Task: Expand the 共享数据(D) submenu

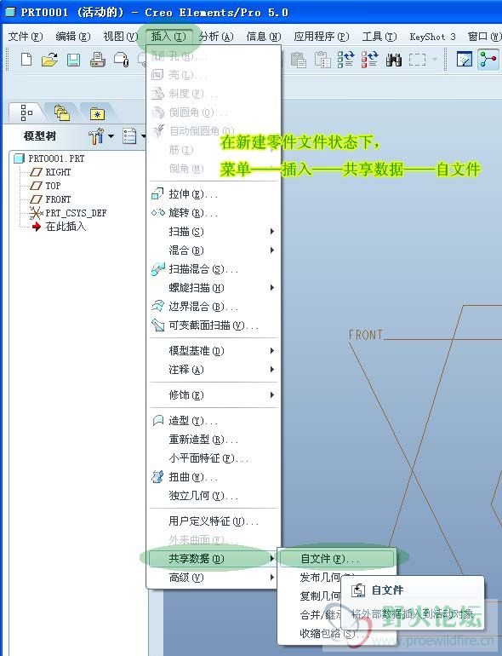Action: click(214, 559)
